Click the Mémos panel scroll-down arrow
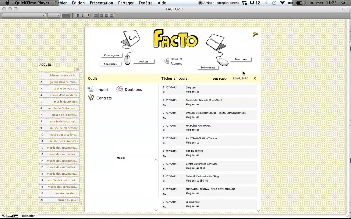Screen dimensions: 351x219 [x=156, y=210]
